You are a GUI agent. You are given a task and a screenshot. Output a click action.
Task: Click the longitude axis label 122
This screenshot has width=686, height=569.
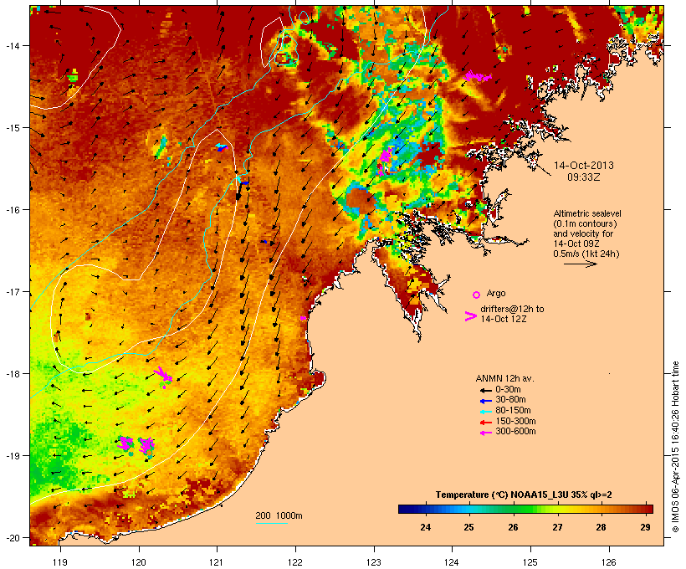pyautogui.click(x=295, y=562)
